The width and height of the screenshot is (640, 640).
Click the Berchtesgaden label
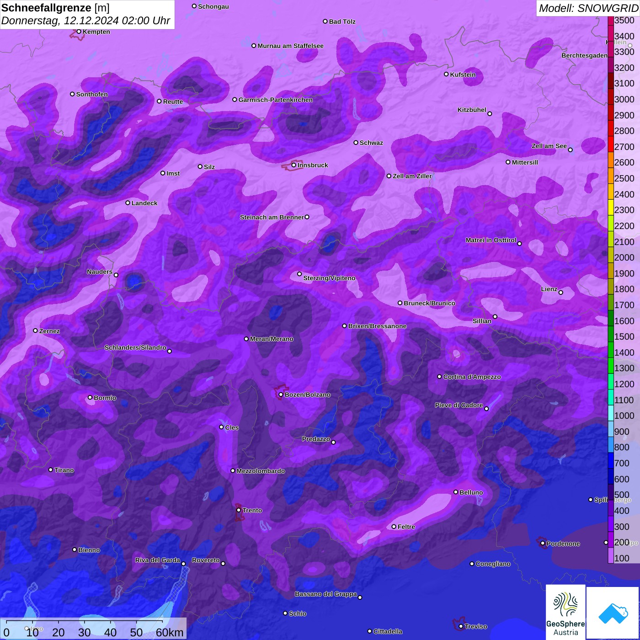[x=584, y=55]
